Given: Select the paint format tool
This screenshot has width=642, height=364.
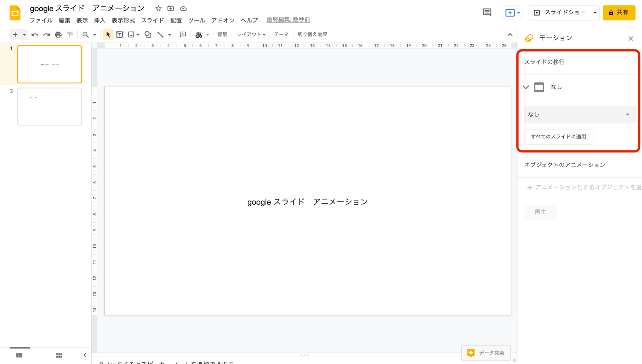Looking at the screenshot, I should pos(70,34).
